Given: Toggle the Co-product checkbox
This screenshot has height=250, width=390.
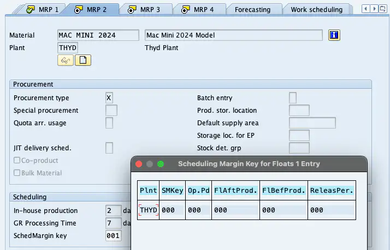Looking at the screenshot, I should (x=17, y=160).
